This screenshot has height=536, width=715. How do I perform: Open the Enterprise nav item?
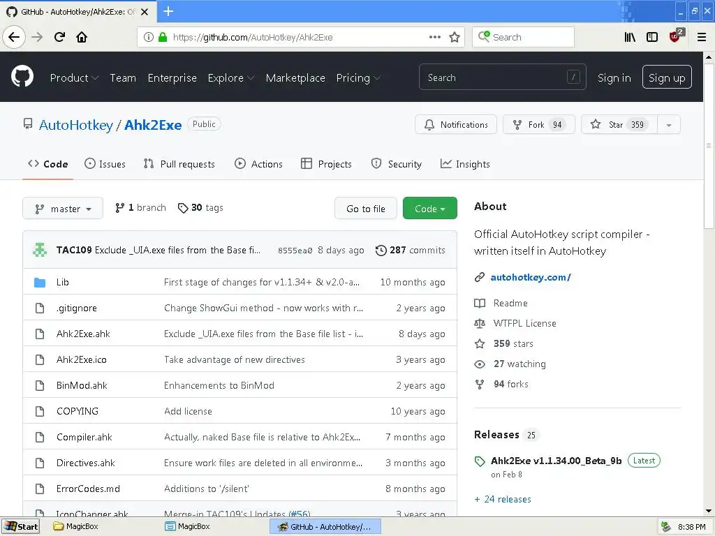(172, 78)
